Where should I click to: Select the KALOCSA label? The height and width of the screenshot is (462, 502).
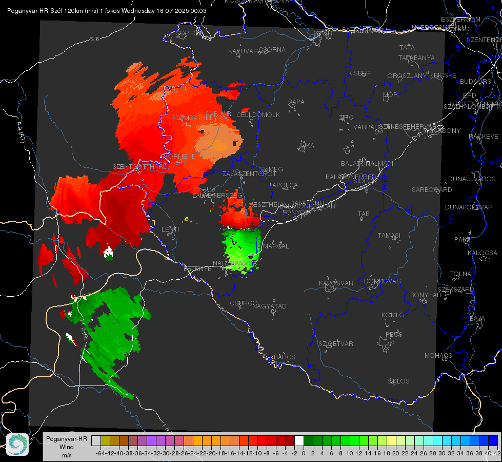(482, 253)
